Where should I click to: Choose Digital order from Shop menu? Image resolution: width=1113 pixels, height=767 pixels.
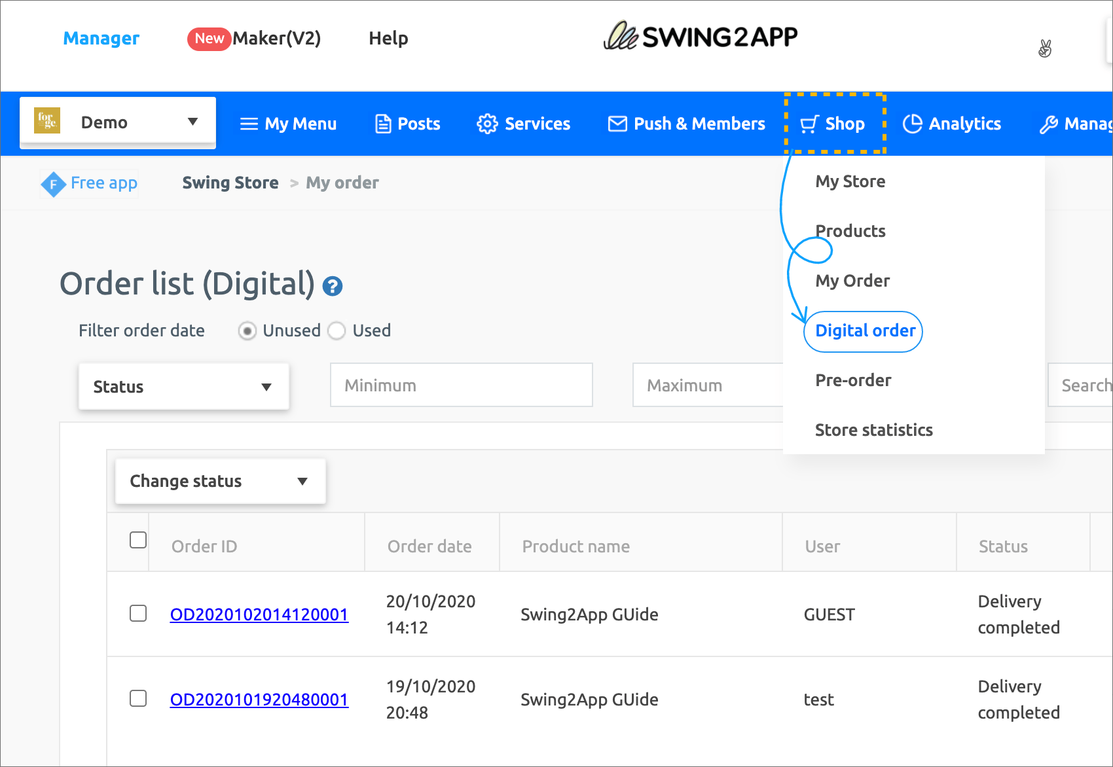865,331
